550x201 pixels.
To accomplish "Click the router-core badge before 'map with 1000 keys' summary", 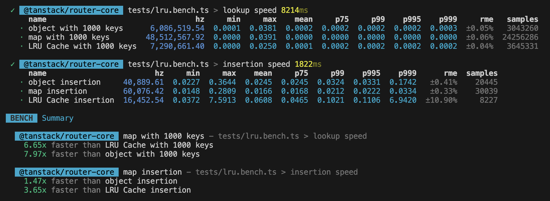I will pos(66,136).
